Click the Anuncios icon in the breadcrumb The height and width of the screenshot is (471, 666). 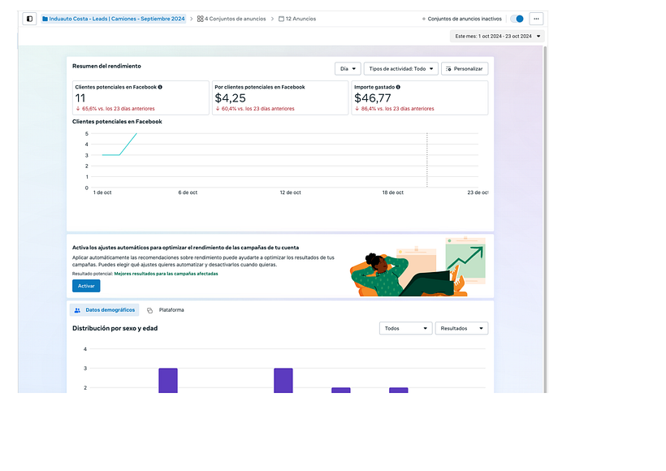tap(280, 18)
